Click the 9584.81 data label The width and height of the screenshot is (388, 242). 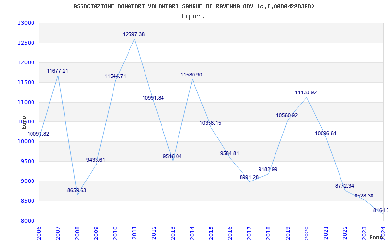pos(229,153)
